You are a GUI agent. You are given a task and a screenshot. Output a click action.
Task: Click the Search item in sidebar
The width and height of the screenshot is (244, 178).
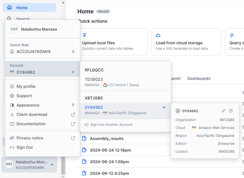click(x=23, y=19)
